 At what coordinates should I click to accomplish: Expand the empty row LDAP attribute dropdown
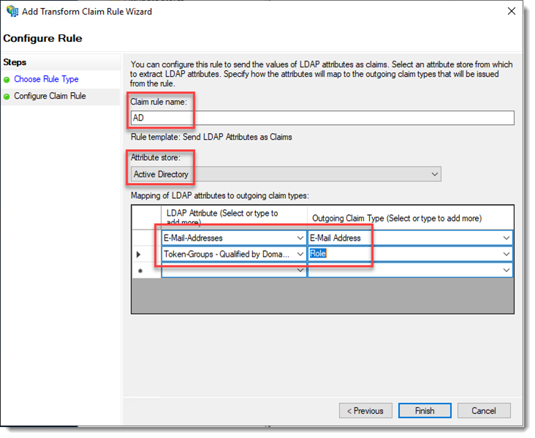300,270
